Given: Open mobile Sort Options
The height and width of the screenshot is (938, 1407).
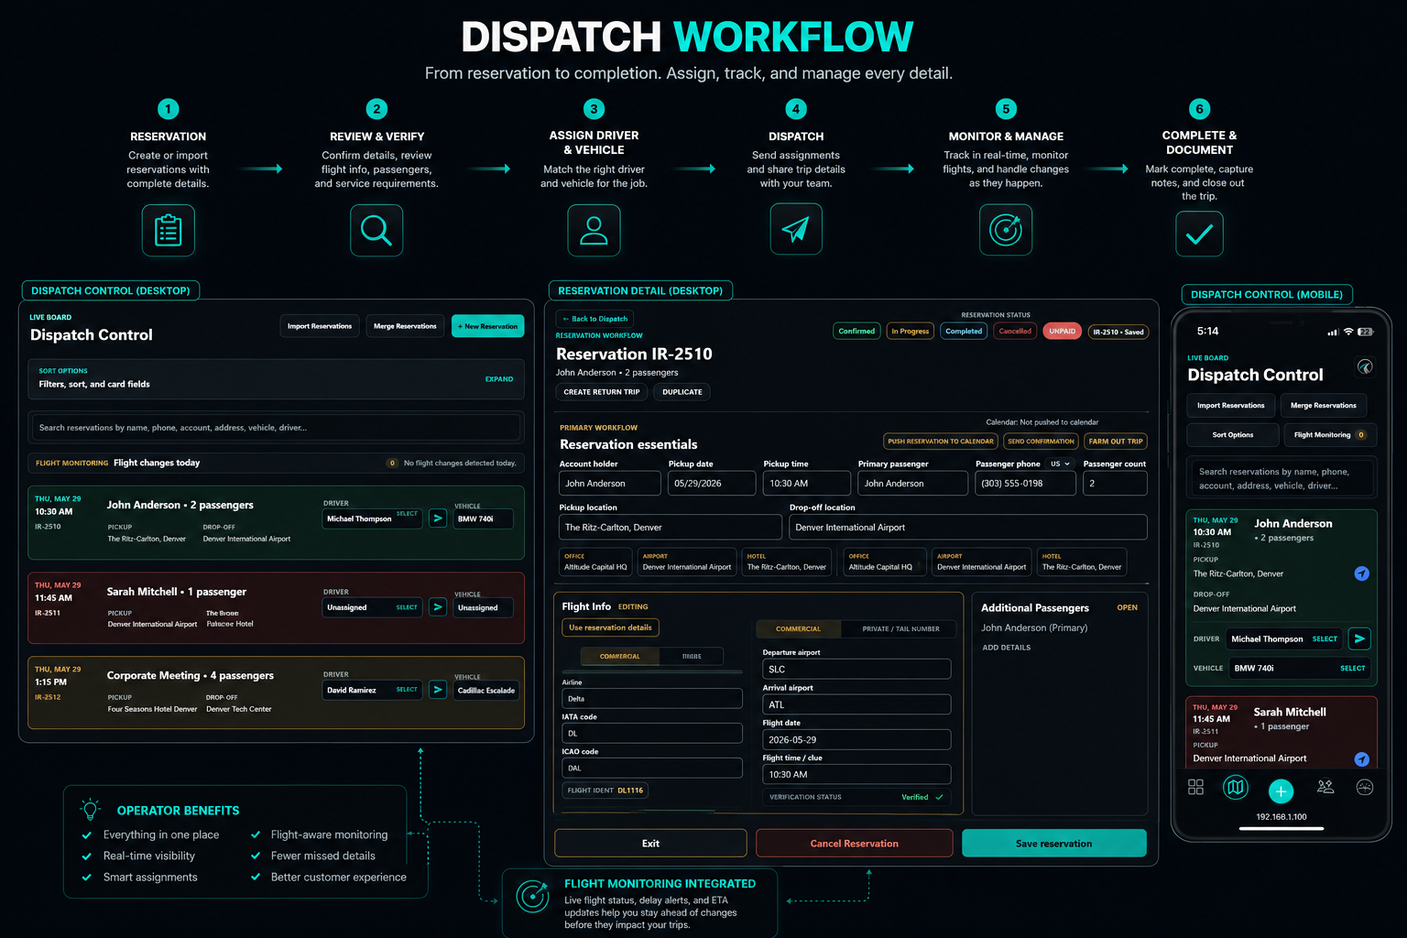Looking at the screenshot, I should [1233, 435].
